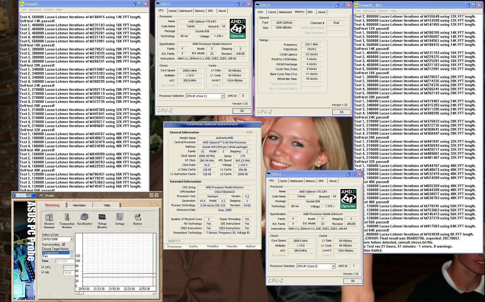Viewport: 485px width, 302px height.
Task: Select Temperature in Choose Target History list
Action: (x=56, y=253)
